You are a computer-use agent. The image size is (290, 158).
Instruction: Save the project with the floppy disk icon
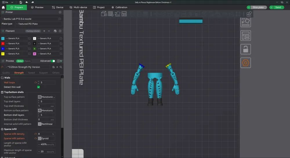point(21,2)
